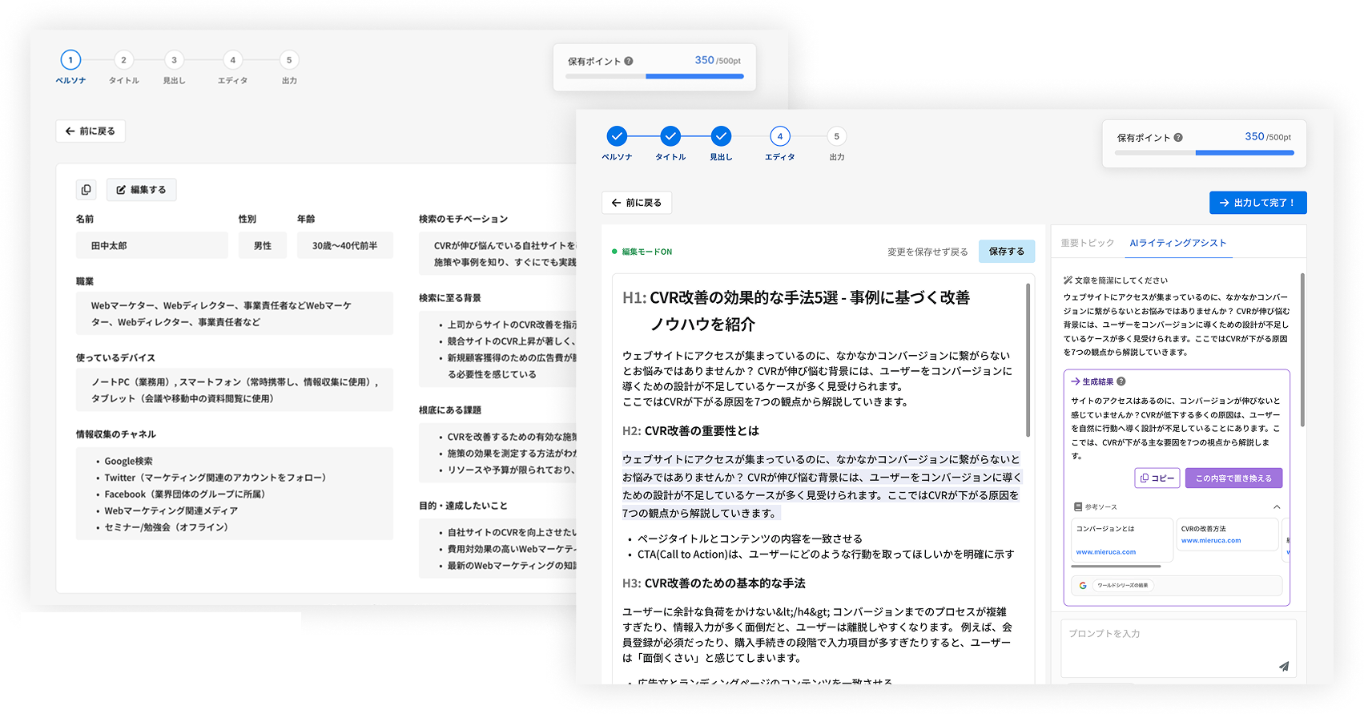
Task: Click the send arrow icon in the prompt box
Action: pos(1283,666)
